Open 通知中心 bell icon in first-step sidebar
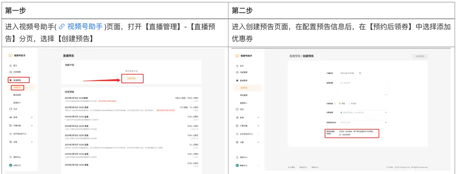This screenshot has width=456, height=174. (x=10, y=157)
